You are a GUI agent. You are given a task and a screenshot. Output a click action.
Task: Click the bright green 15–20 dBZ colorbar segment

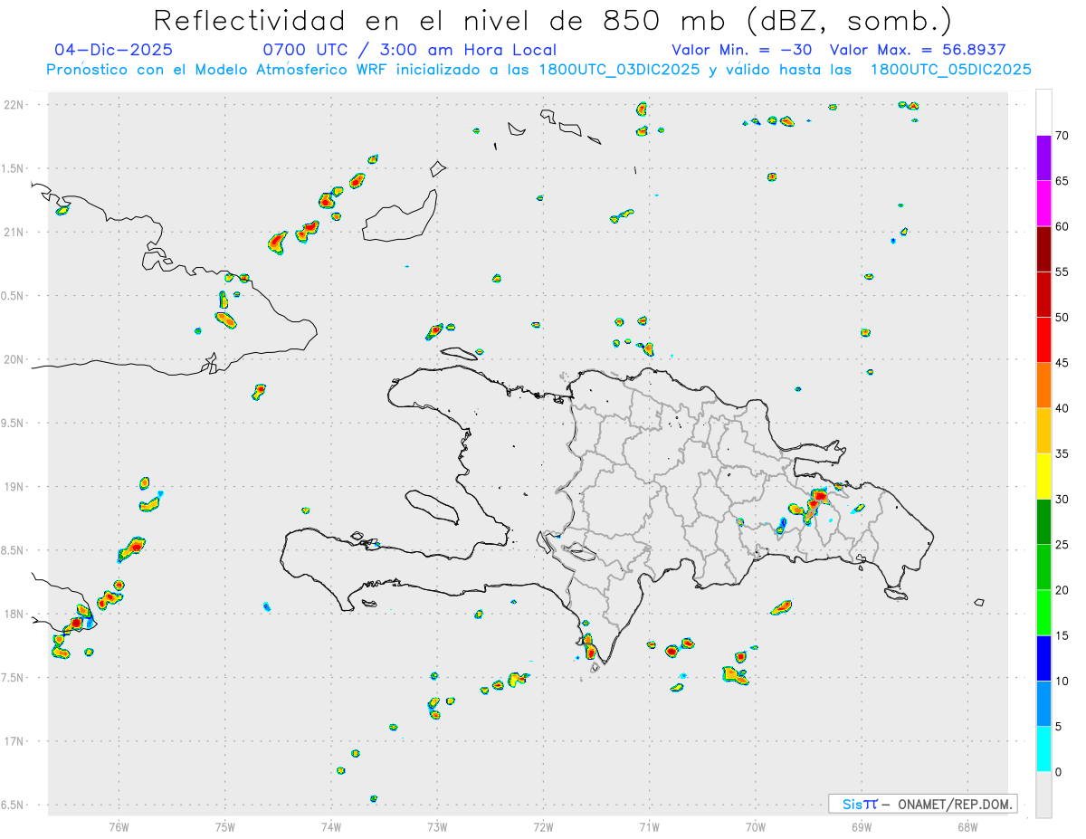click(1043, 613)
